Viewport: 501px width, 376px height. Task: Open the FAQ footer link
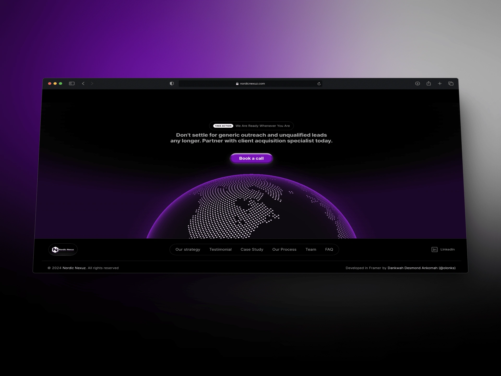point(329,249)
